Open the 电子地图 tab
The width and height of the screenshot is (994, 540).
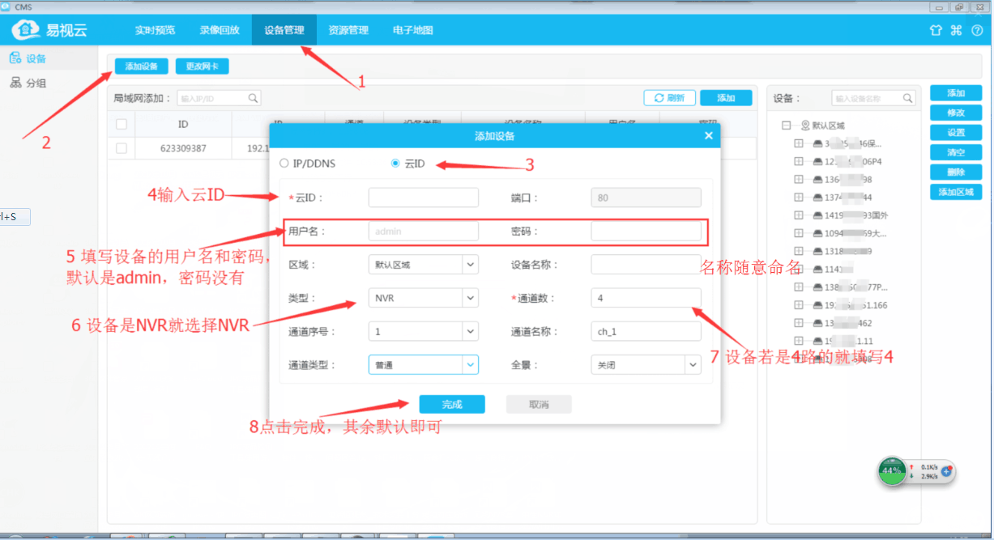(x=413, y=30)
